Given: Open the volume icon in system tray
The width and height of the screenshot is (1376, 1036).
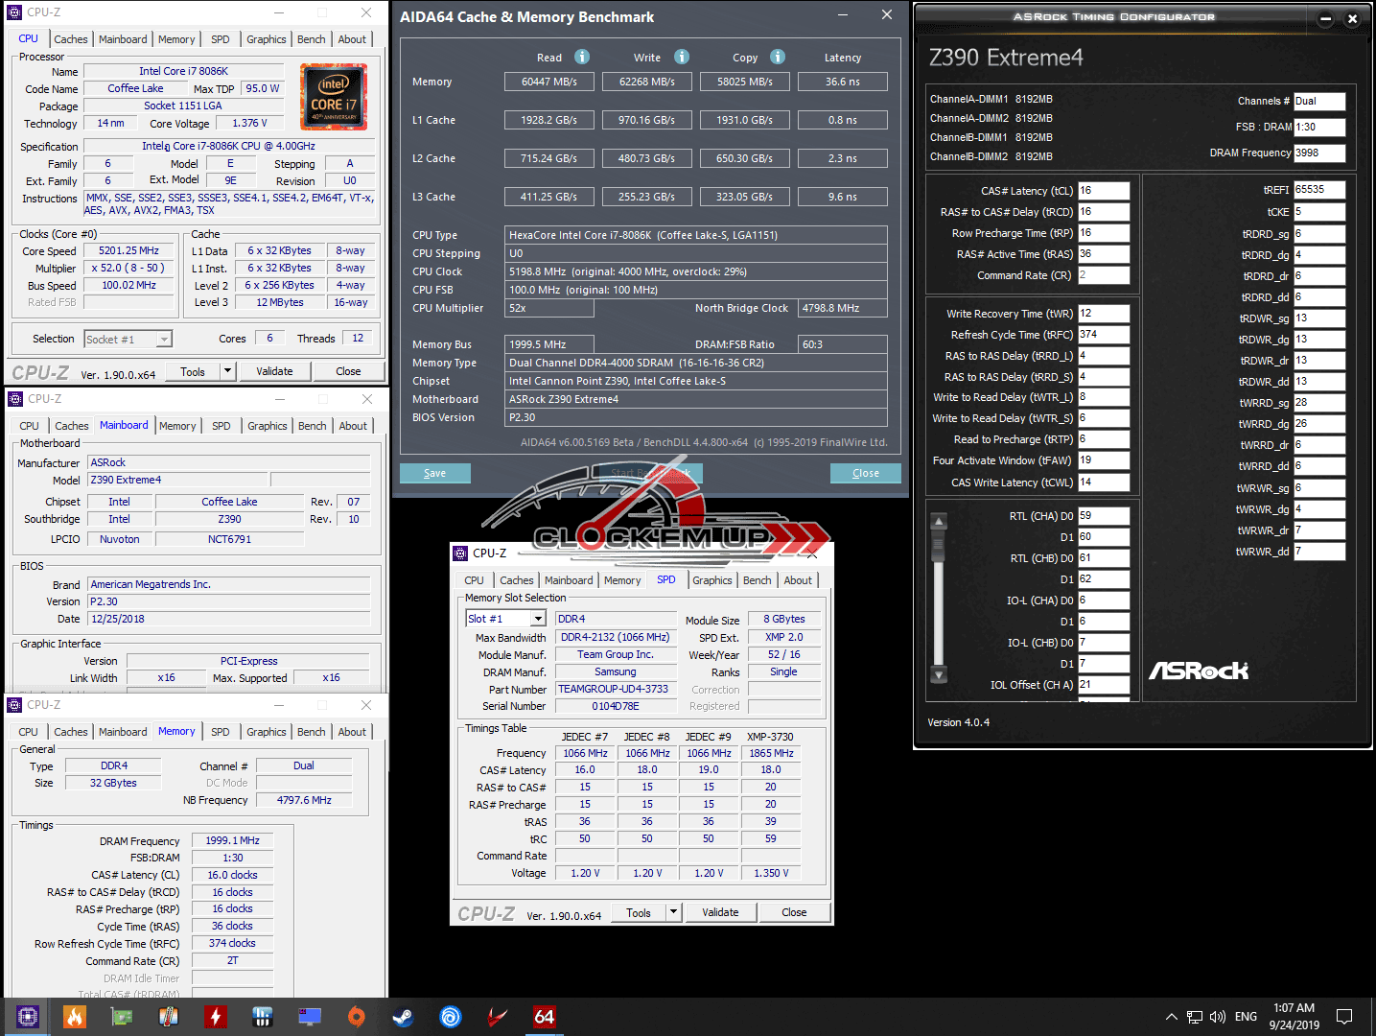Looking at the screenshot, I should (x=1218, y=1017).
